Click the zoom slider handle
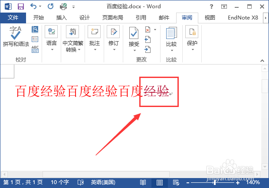This screenshot has height=188, width=269. [214, 183]
